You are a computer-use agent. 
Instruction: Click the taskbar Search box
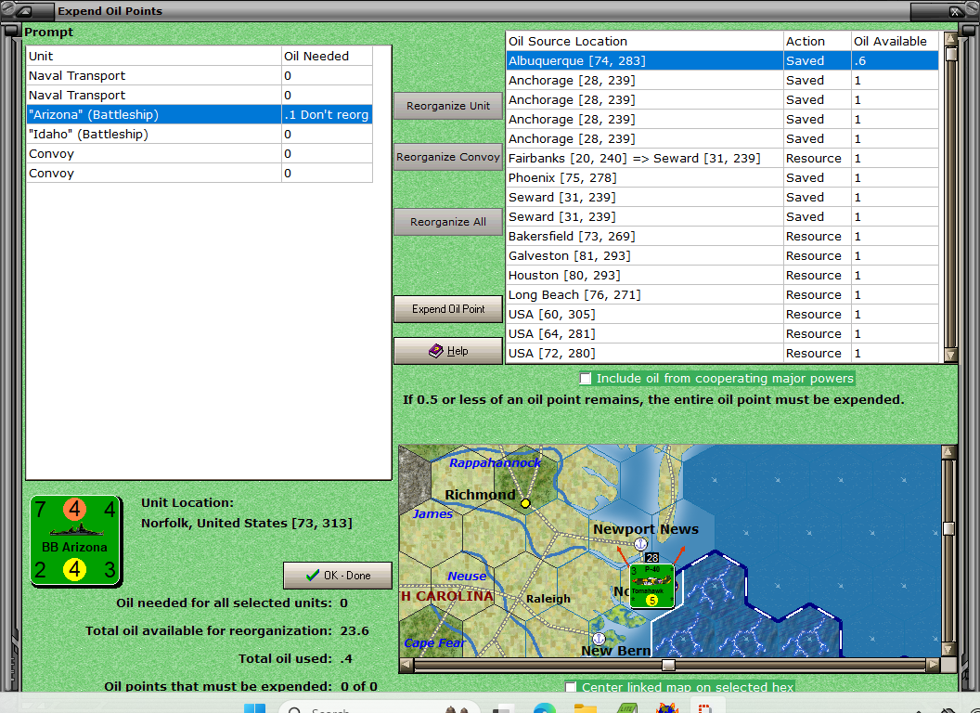(379, 708)
